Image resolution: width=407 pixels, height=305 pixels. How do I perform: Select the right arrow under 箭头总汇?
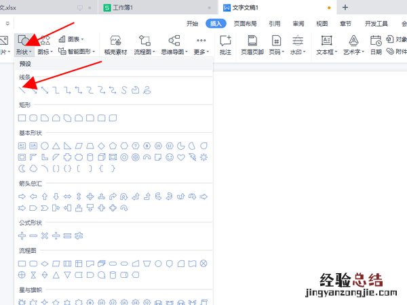click(x=22, y=197)
